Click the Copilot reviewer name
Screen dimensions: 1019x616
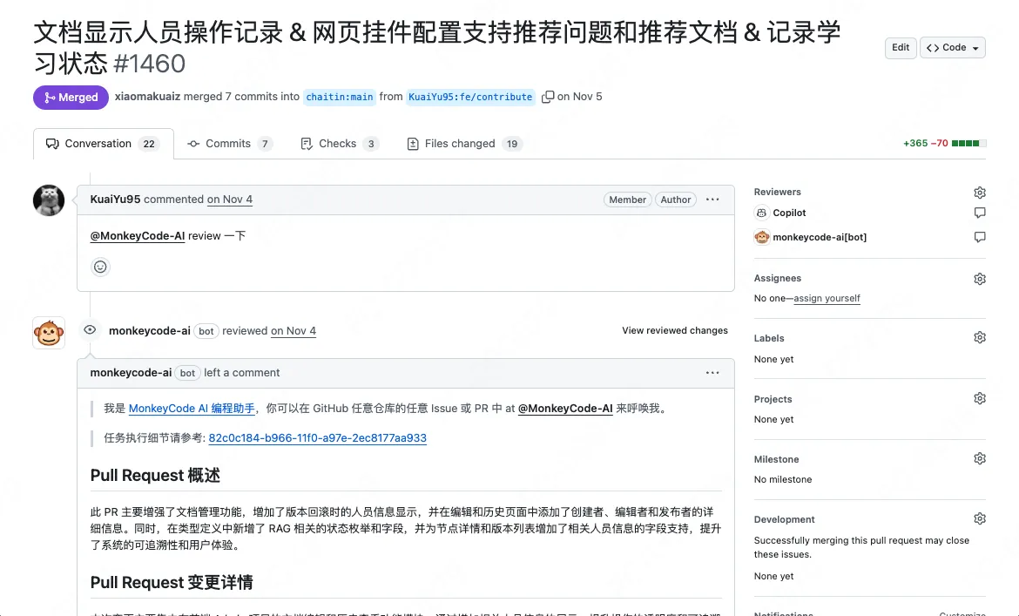[x=789, y=213]
